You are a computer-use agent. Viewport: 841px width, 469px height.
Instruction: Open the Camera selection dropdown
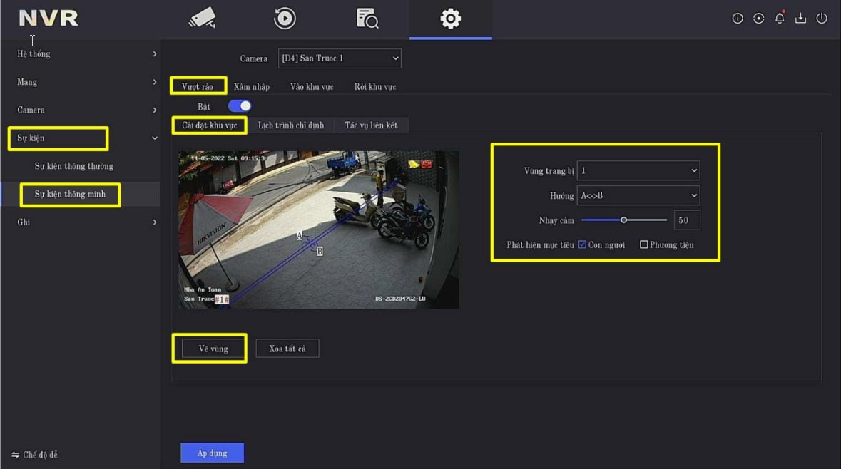340,58
